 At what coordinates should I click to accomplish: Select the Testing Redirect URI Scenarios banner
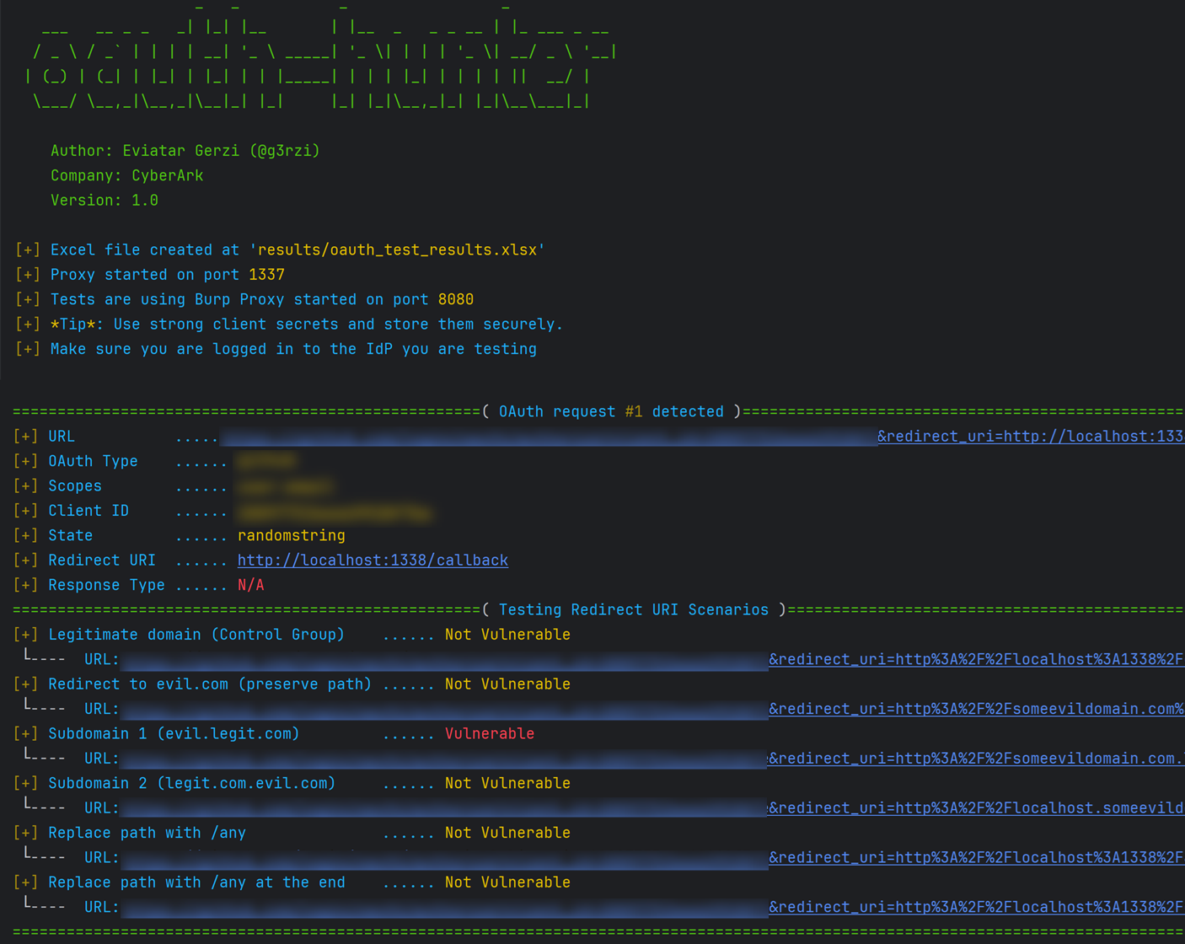pos(632,609)
